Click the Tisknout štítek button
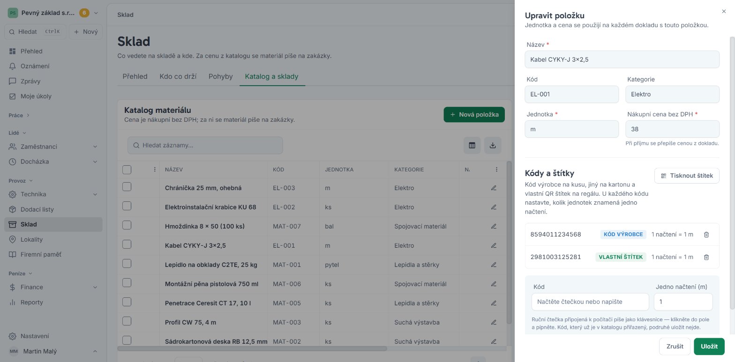This screenshot has height=362, width=735. click(x=687, y=176)
